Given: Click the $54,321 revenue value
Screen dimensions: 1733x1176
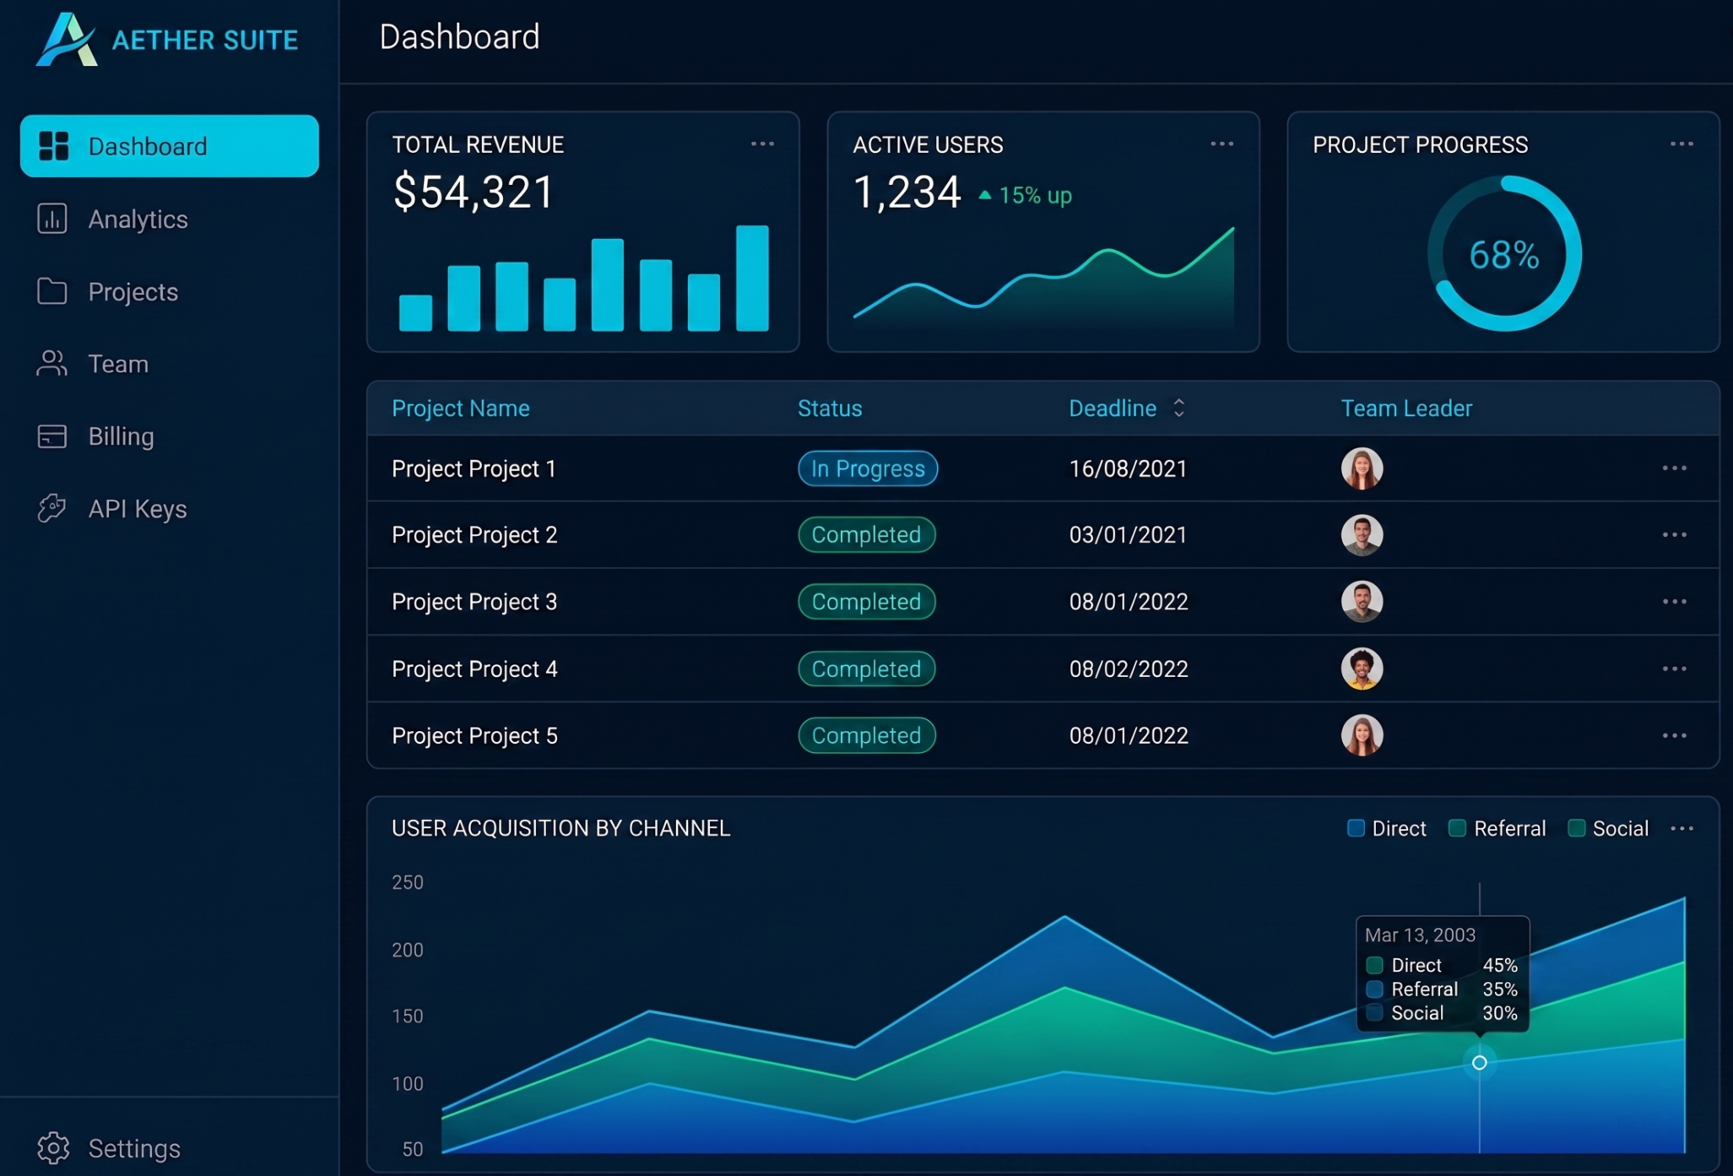Looking at the screenshot, I should coord(473,192).
